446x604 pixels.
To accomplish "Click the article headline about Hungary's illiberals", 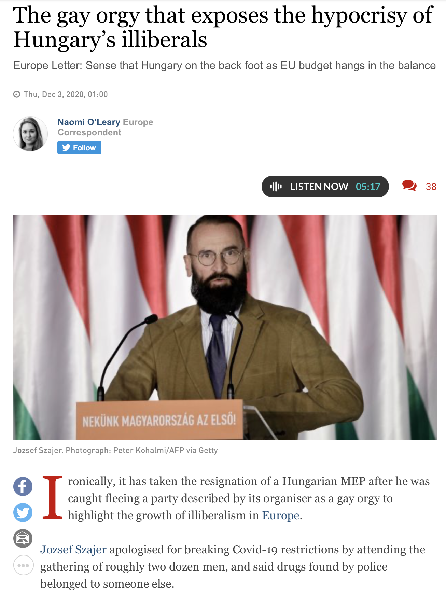I will point(223,27).
